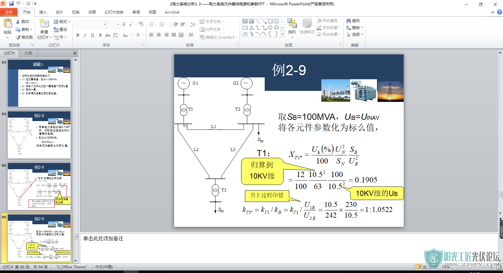Viewport: 503px width, 273px height.
Task: Click Shape Effects (形状效果) button
Action: 329,34
